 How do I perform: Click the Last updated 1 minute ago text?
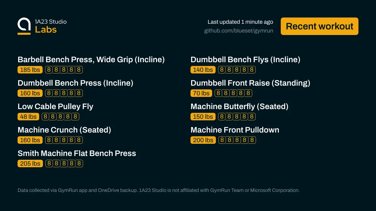(240, 22)
